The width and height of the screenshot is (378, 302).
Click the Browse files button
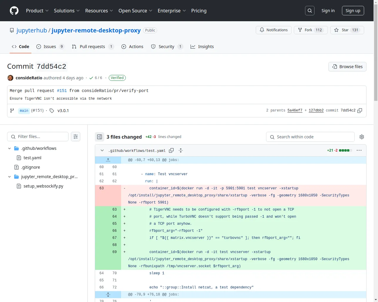click(x=347, y=67)
